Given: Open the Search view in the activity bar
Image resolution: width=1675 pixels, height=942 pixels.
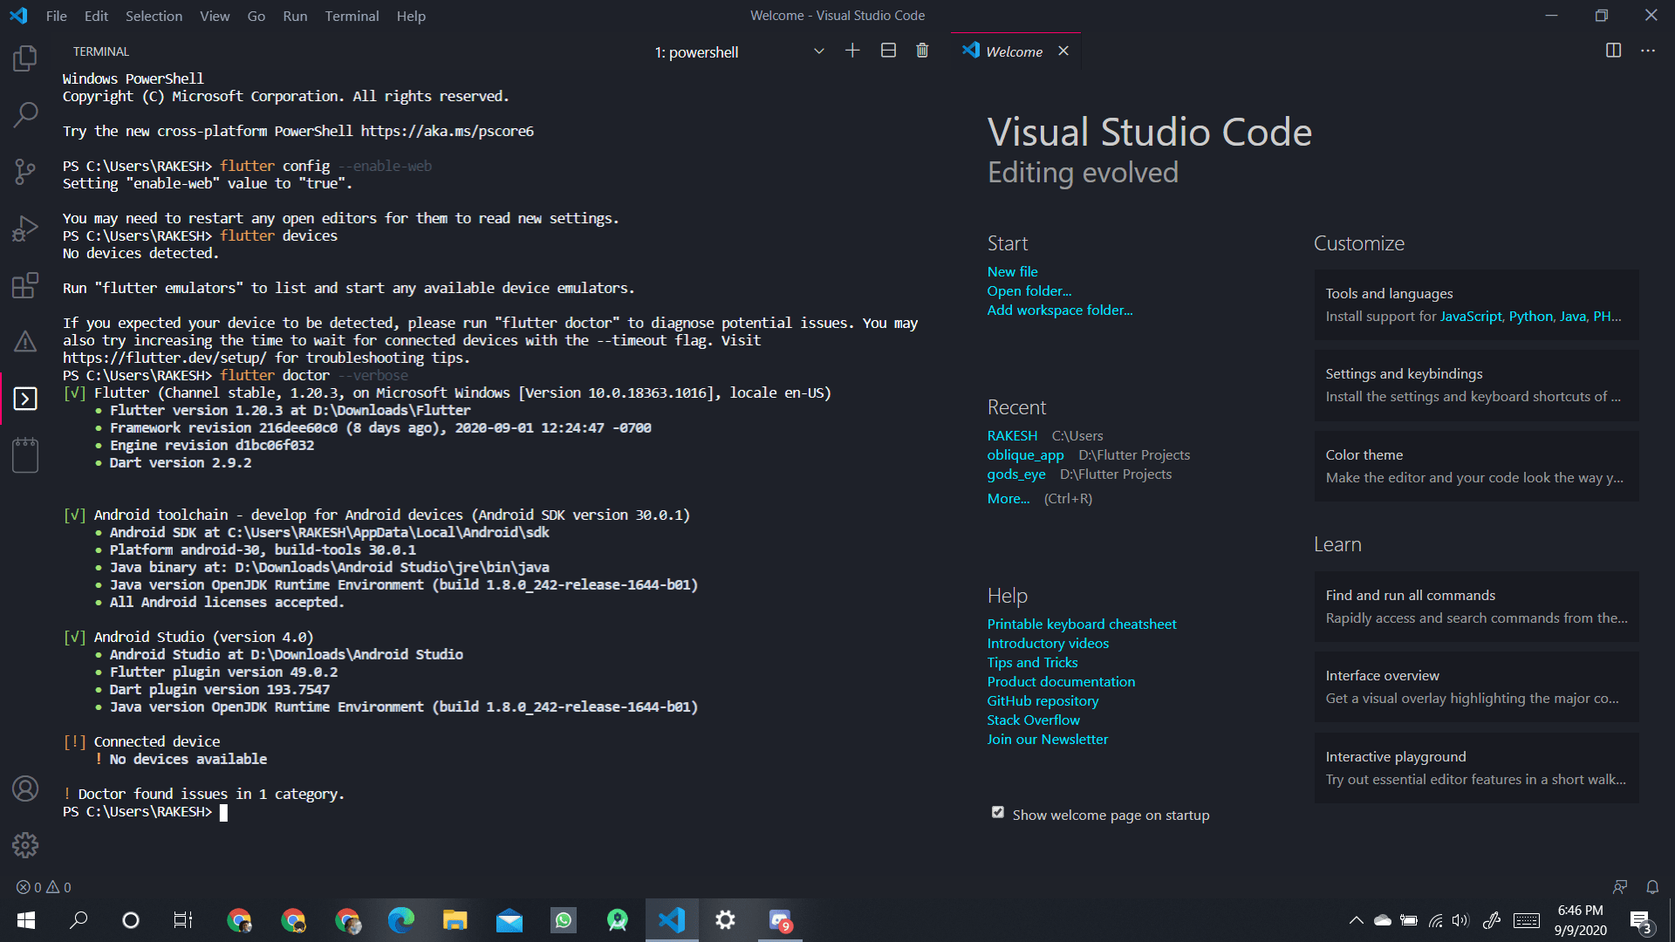Looking at the screenshot, I should (x=25, y=114).
